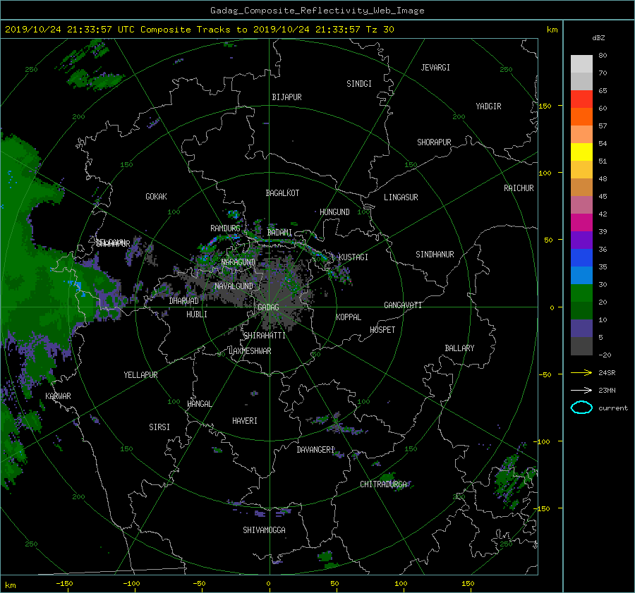
Task: Select the dark gray -20 dBZ swatch
Action: pyautogui.click(x=581, y=346)
